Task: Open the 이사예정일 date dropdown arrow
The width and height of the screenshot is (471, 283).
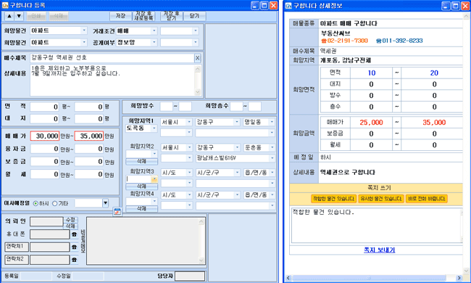Action: tap(106, 203)
